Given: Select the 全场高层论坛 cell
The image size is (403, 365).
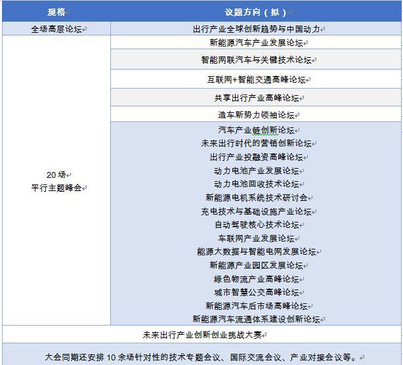Looking at the screenshot, I should pos(56,29).
